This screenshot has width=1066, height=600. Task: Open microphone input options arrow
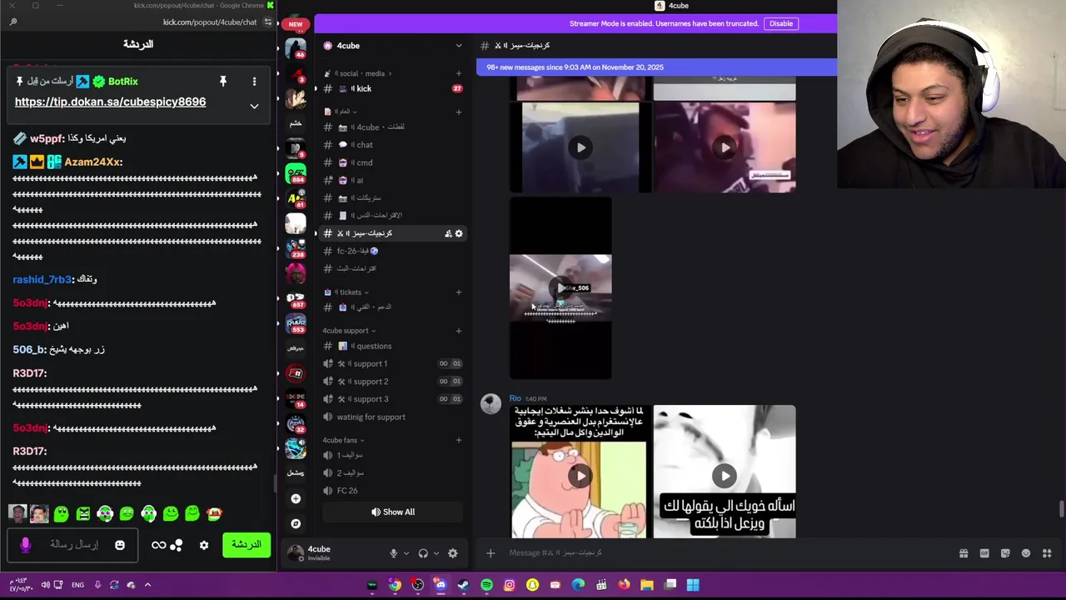pos(406,552)
